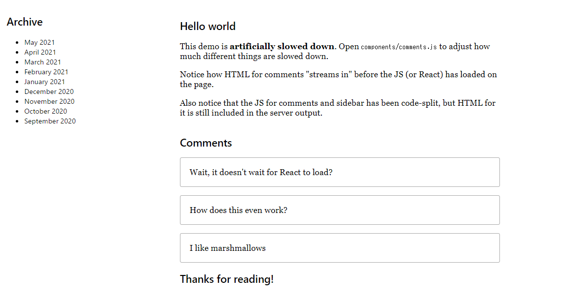Click the 'Thanks for reading!' heading
Image resolution: width=566 pixels, height=302 pixels.
(x=227, y=279)
